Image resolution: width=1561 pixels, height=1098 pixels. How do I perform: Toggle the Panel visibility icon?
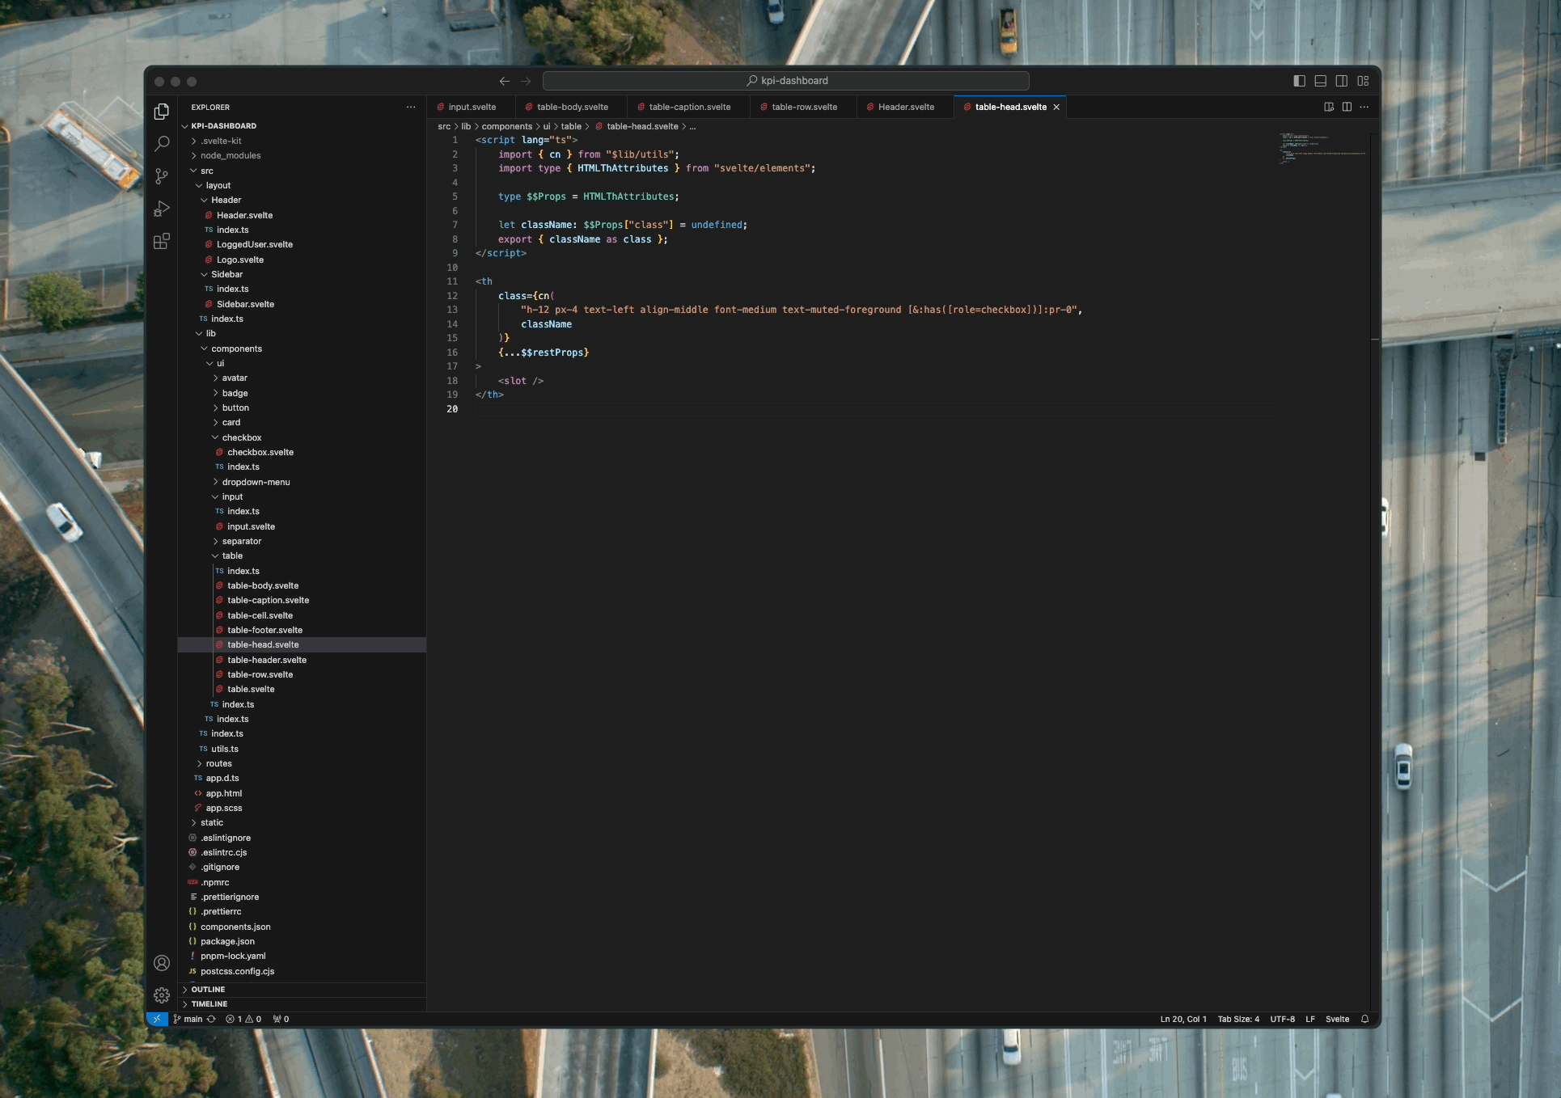(1320, 80)
